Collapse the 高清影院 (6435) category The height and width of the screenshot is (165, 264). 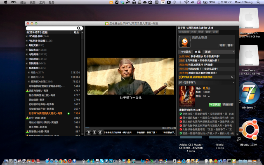coord(27,68)
